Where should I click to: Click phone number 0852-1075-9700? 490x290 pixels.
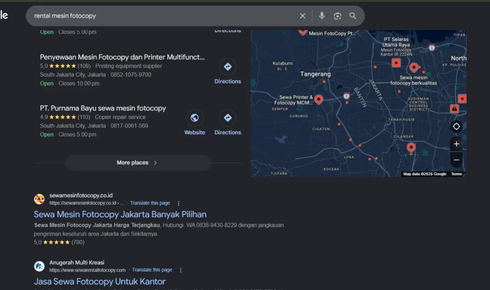coord(131,75)
